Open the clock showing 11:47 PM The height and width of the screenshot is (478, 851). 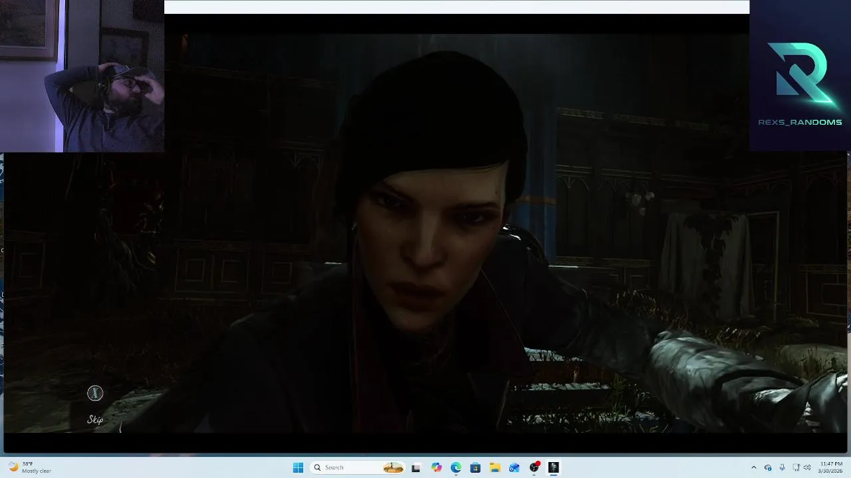[x=831, y=467]
